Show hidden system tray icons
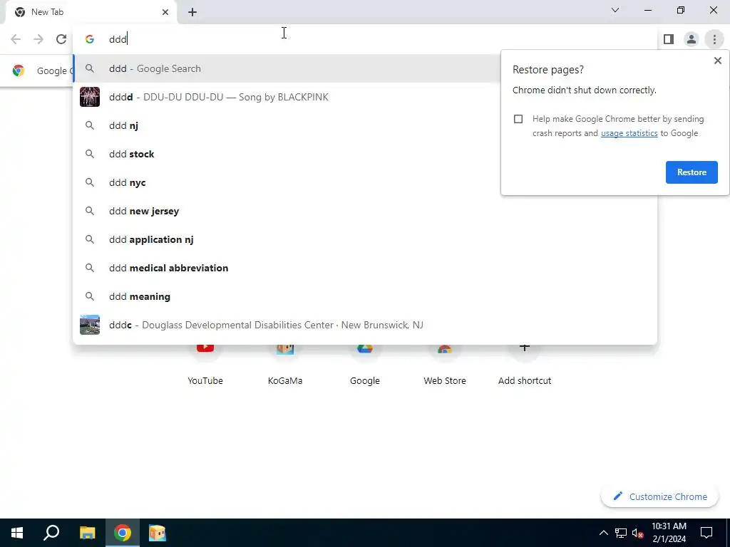Viewport: 730px width, 547px height. (603, 533)
